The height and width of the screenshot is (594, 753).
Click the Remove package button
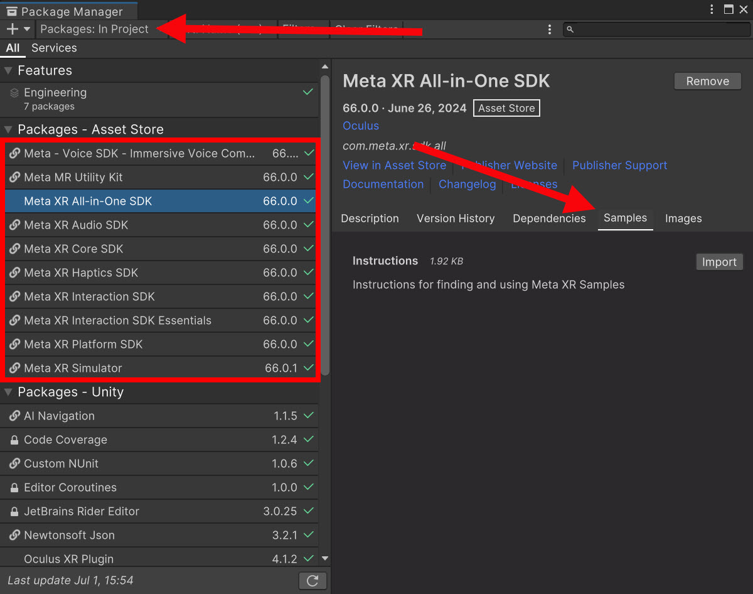(x=708, y=81)
